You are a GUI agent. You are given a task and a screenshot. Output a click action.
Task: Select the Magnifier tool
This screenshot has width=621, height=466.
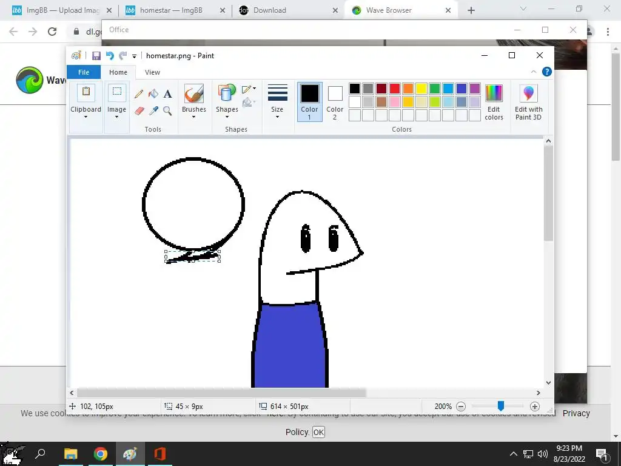pyautogui.click(x=167, y=110)
